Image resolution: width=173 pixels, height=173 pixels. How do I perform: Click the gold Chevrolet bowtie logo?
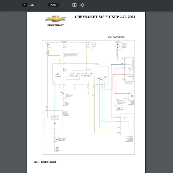[56, 19]
